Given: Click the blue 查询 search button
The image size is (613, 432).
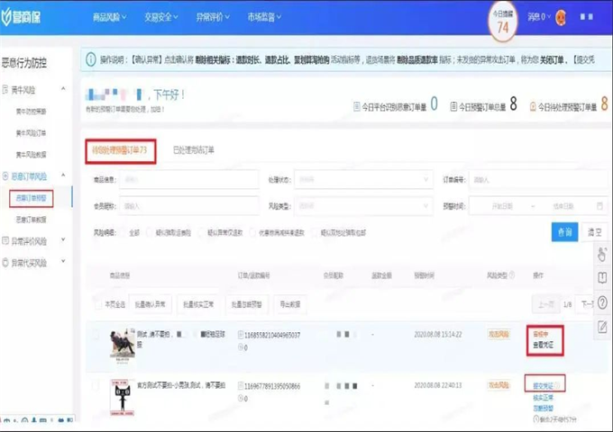Looking at the screenshot, I should pyautogui.click(x=564, y=232).
